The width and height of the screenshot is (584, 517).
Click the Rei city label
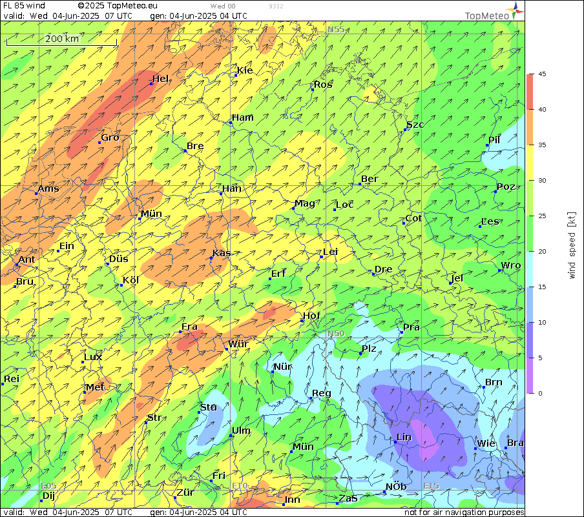click(x=12, y=379)
